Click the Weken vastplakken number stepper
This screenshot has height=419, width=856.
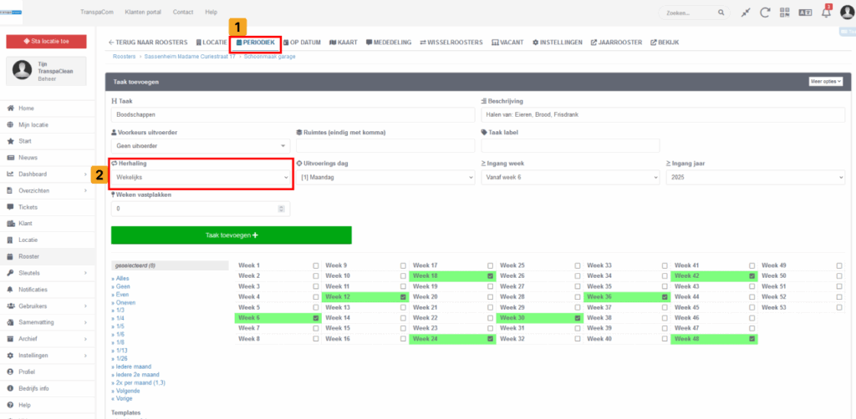click(x=281, y=209)
